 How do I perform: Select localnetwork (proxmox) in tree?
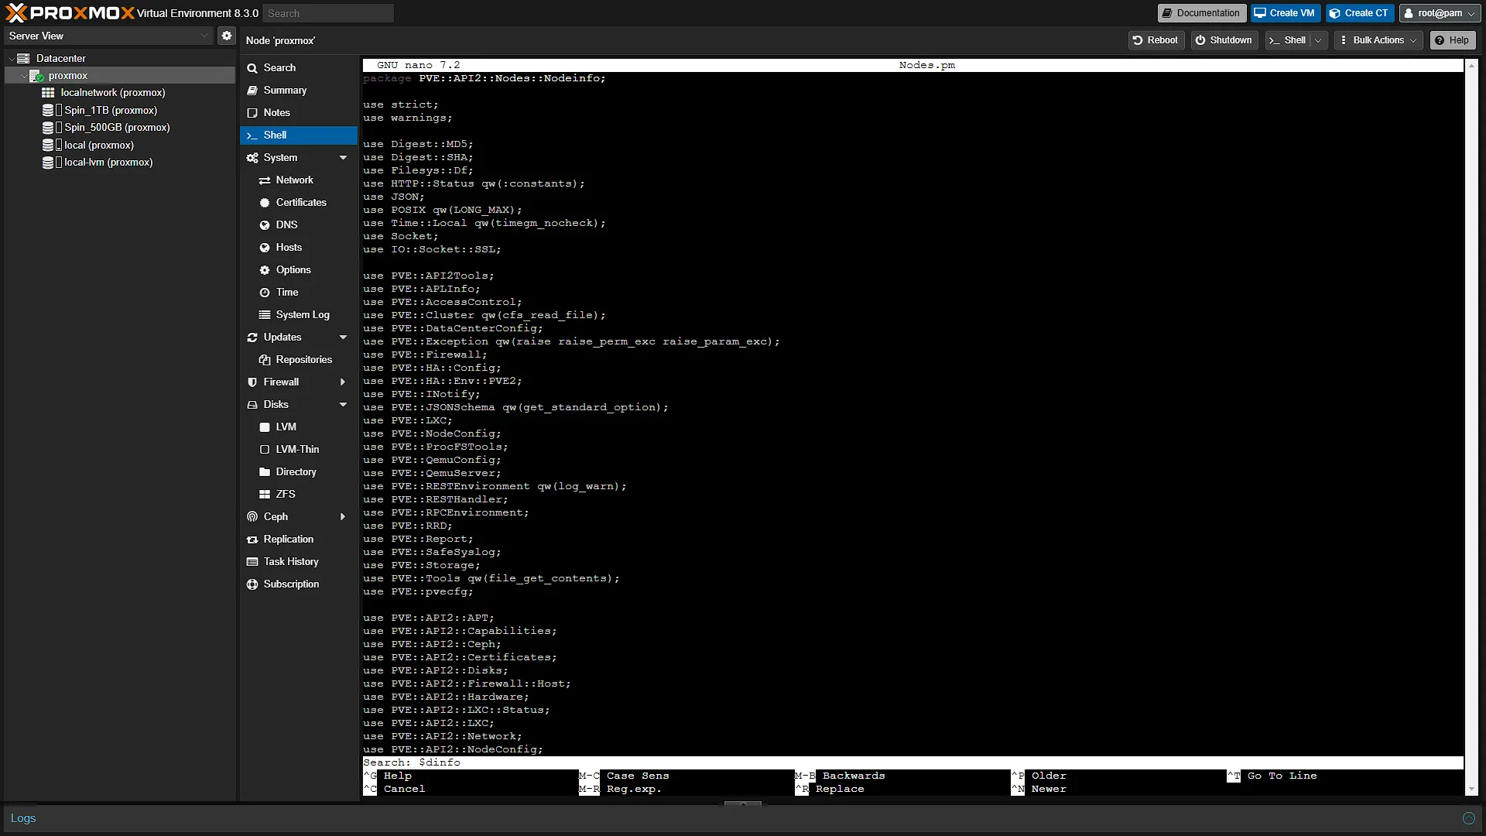click(112, 93)
